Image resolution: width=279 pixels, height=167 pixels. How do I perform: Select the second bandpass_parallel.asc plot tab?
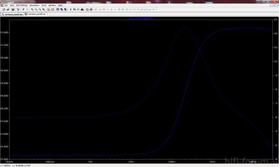35,14
